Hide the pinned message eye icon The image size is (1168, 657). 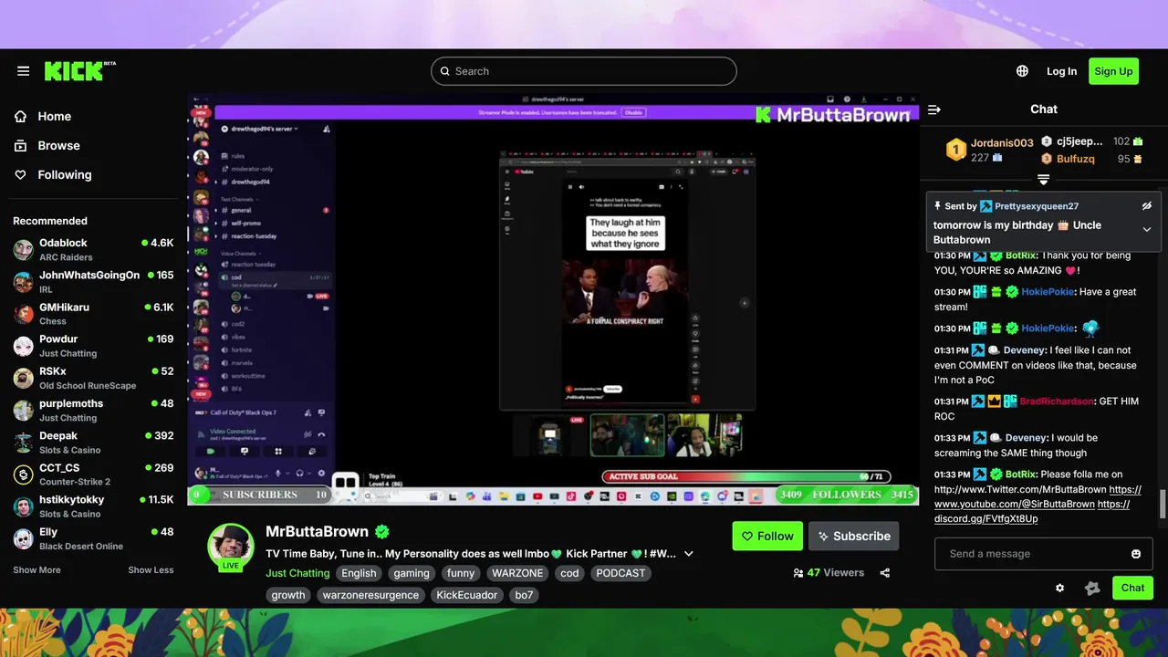1147,206
